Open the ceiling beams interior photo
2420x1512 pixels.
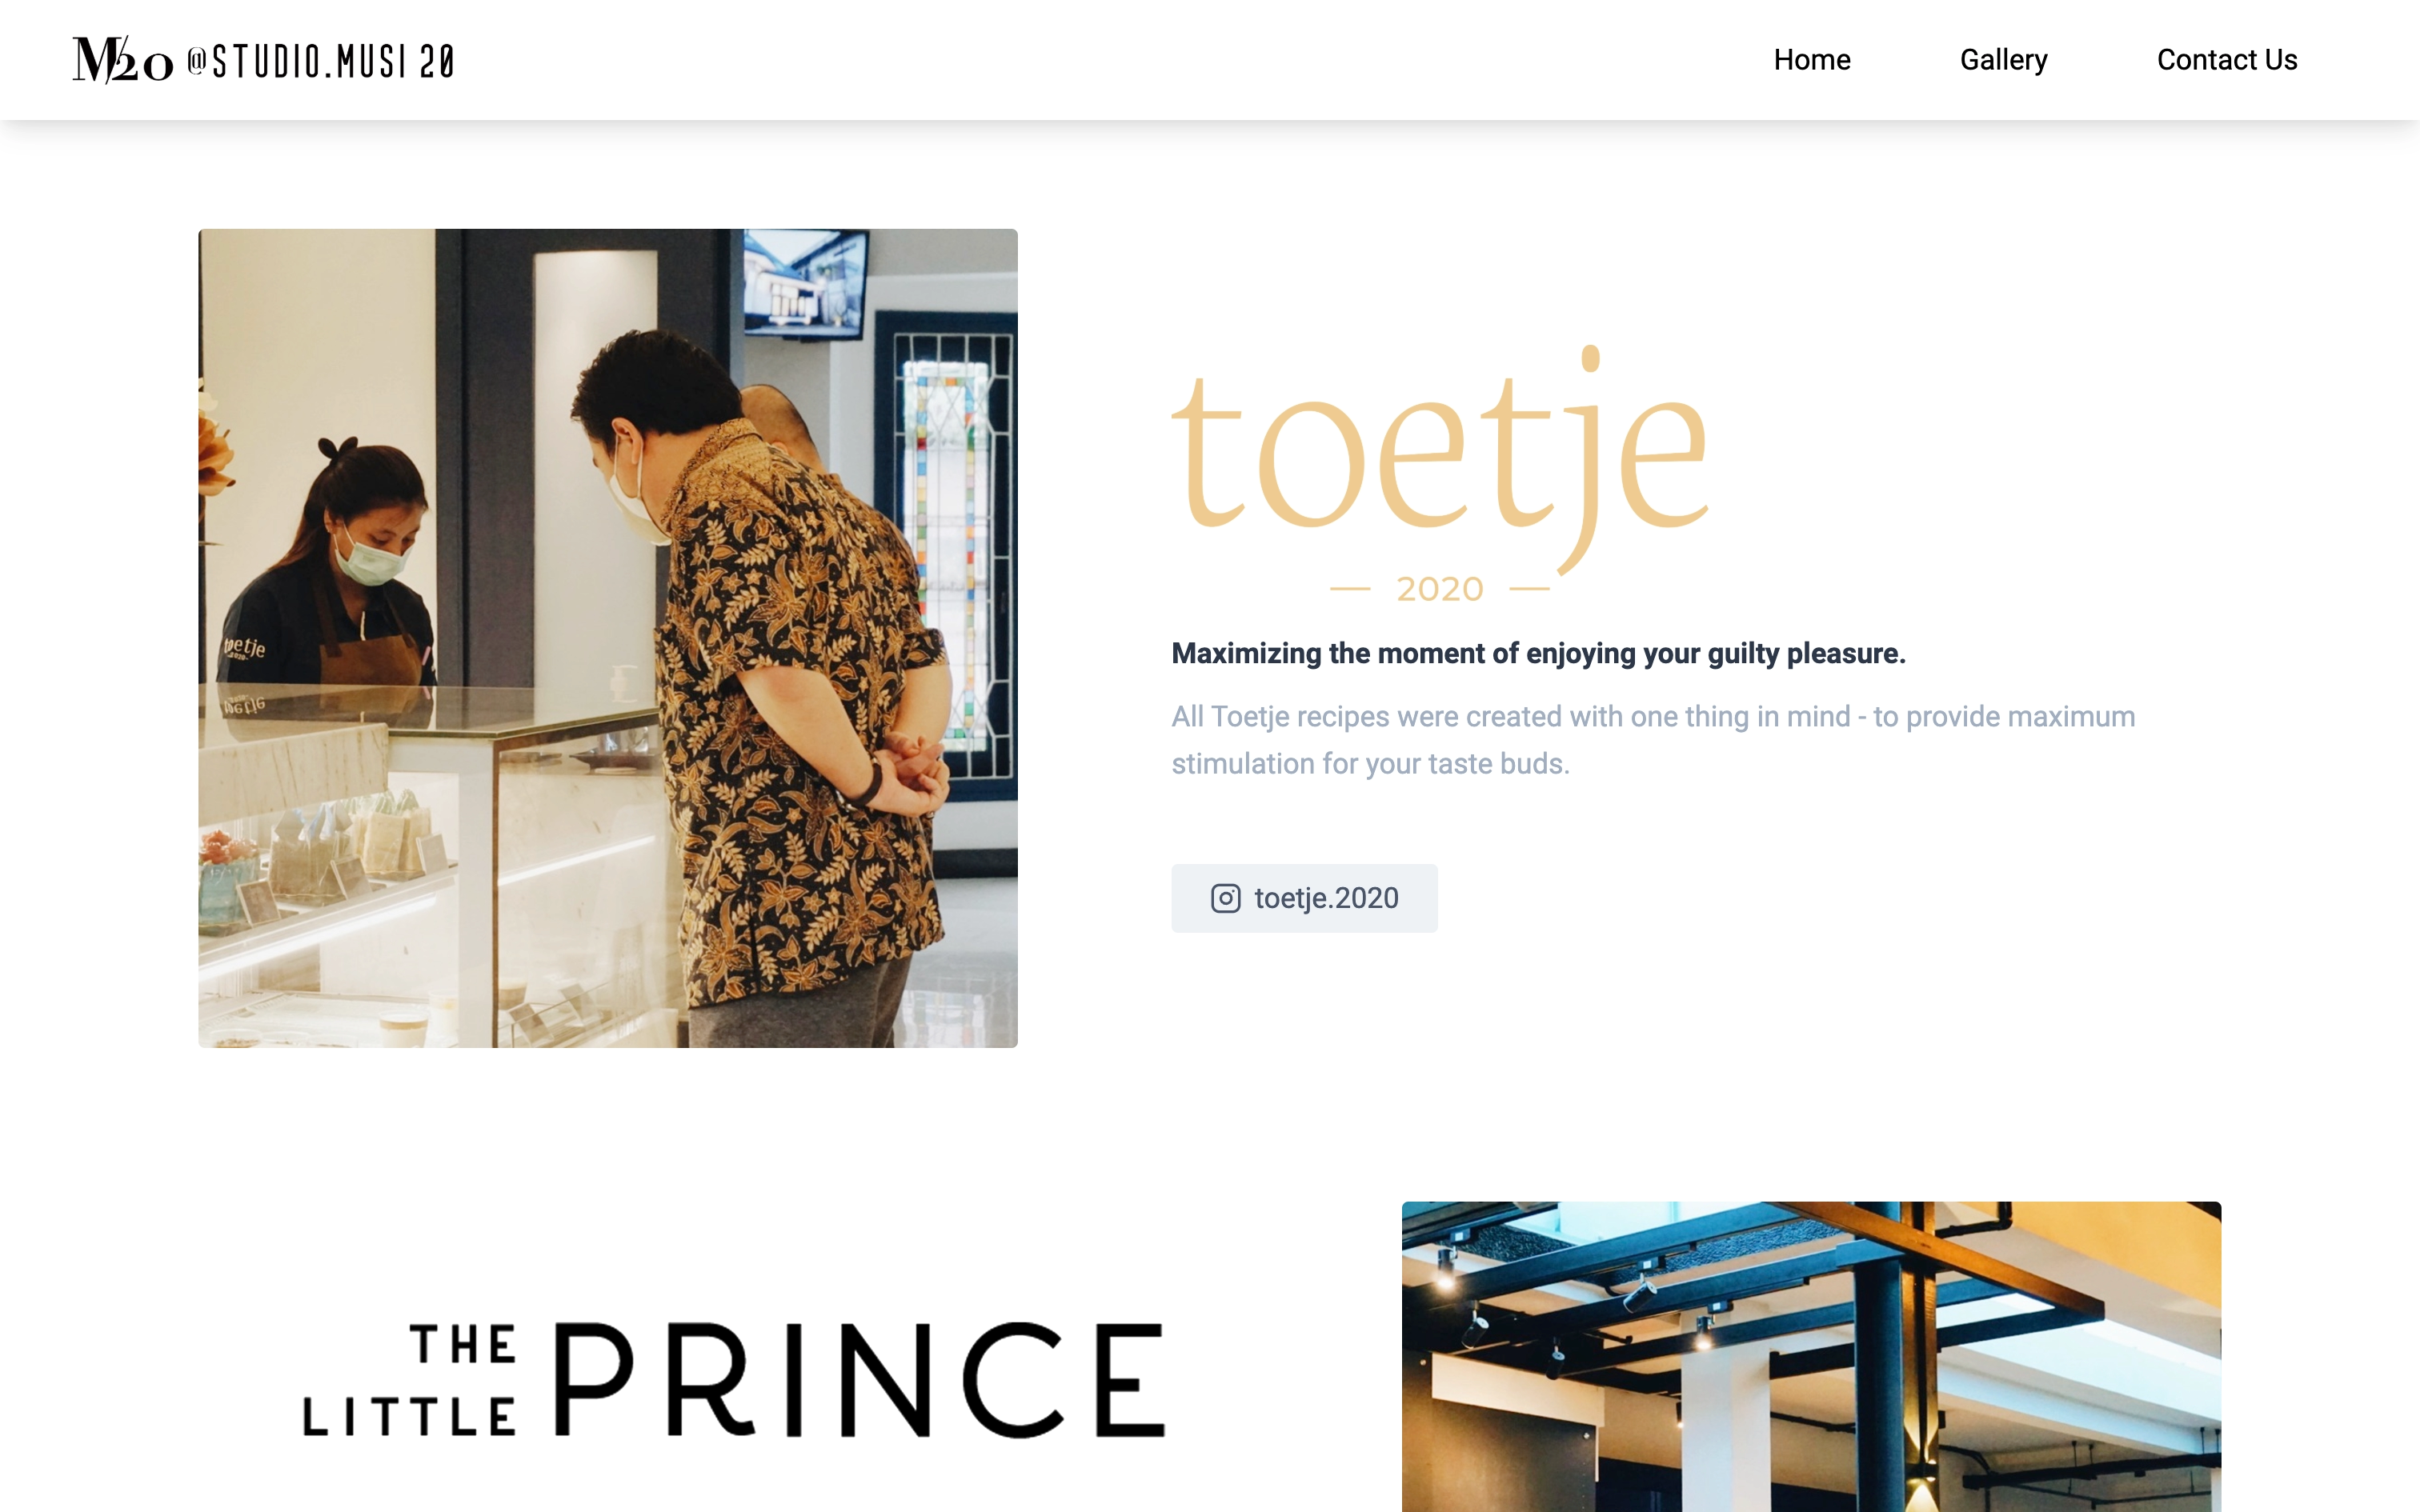[1811, 1357]
